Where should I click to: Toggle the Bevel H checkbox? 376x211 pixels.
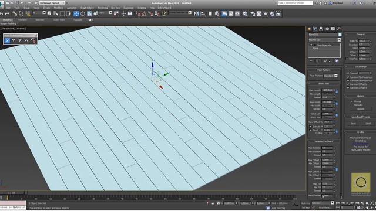tap(311, 130)
